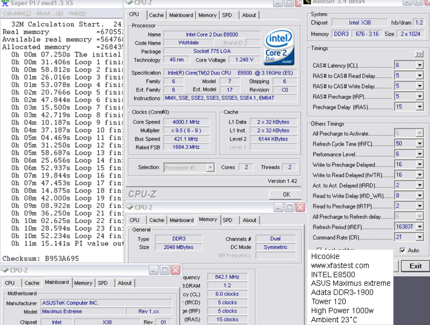
Task: Open RAS# to CAS# Read Delay dropdown
Action: click(x=420, y=76)
